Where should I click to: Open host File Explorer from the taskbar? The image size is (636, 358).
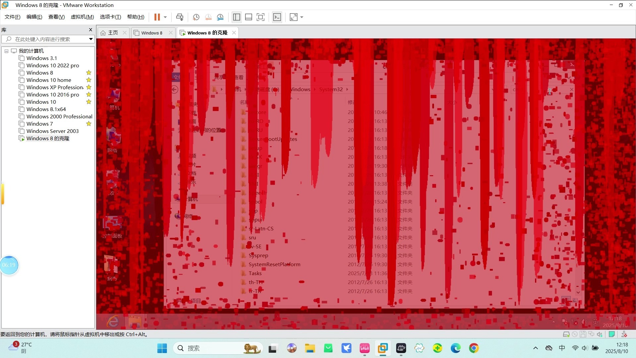310,348
